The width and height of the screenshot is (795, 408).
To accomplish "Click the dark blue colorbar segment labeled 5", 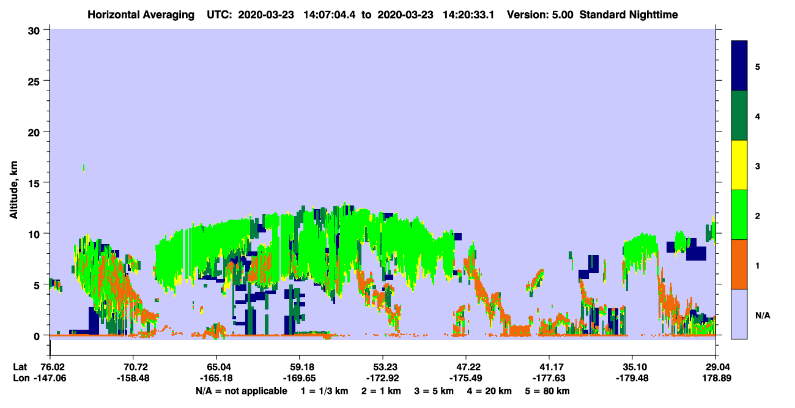I will [x=739, y=66].
